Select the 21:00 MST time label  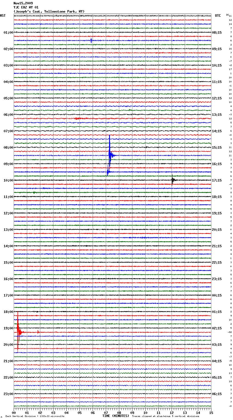coord(8,361)
